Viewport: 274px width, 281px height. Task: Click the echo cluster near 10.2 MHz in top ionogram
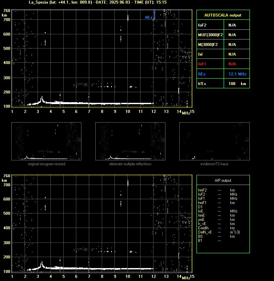(x=131, y=87)
